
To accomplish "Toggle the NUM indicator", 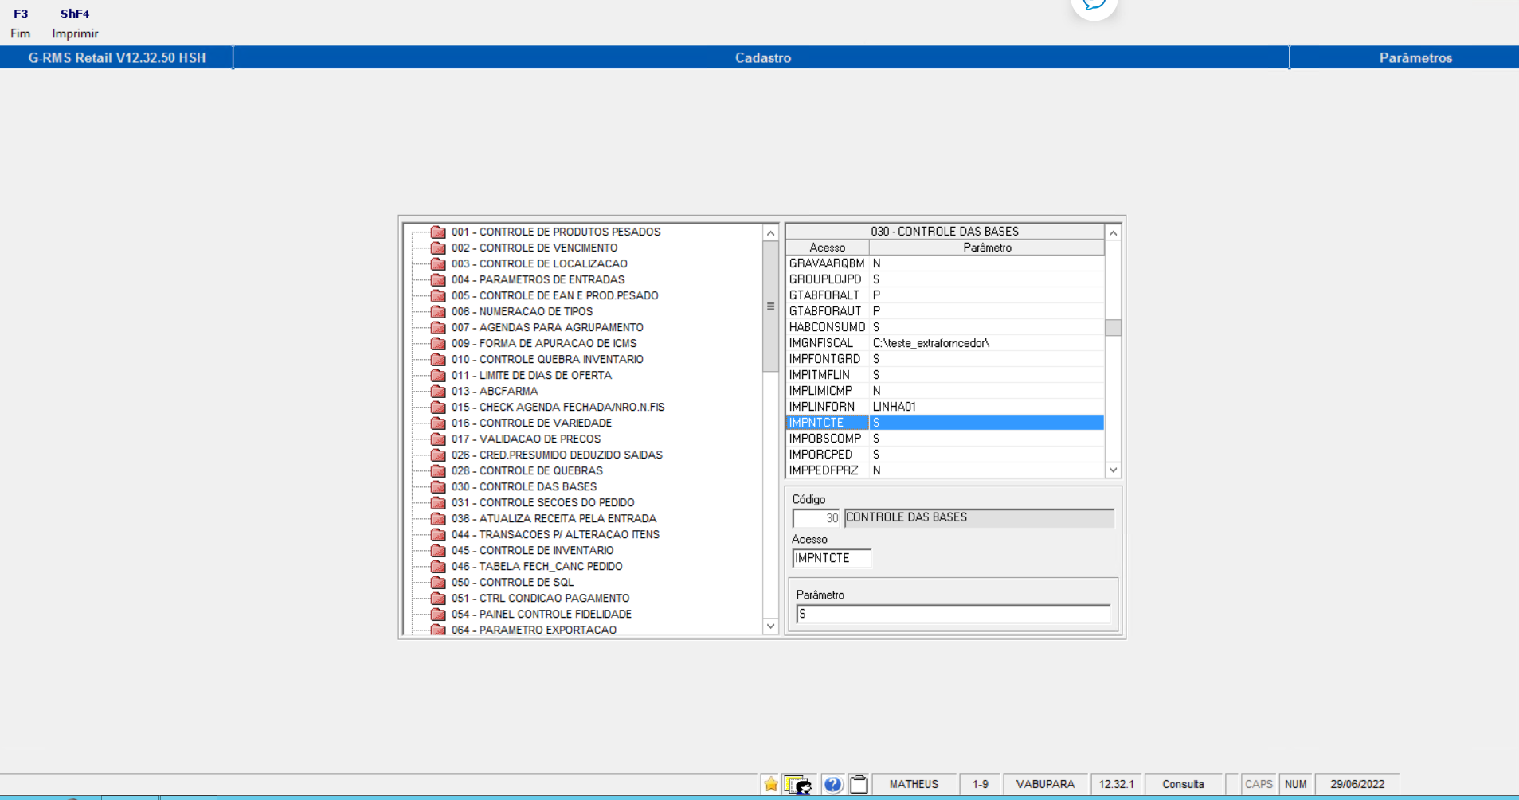I will 1297,784.
